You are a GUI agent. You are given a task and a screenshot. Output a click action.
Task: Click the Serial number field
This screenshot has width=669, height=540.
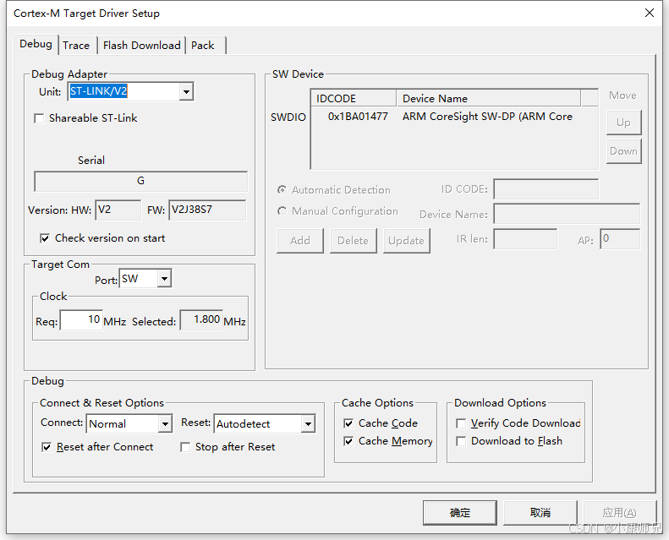pyautogui.click(x=140, y=181)
